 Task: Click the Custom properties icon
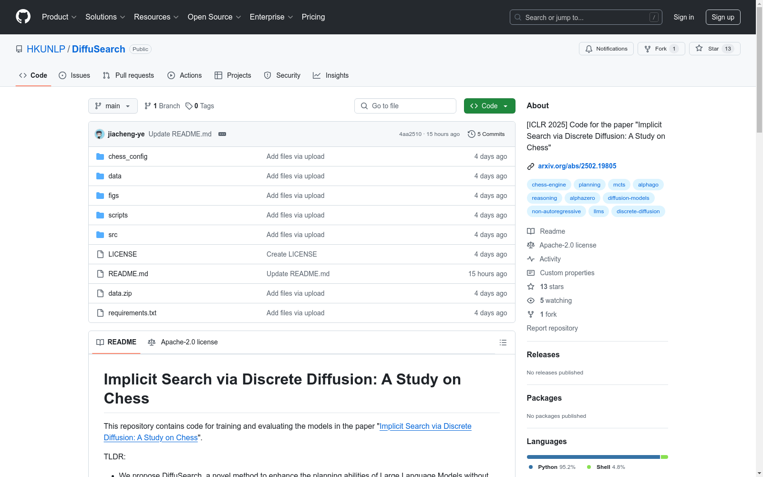pos(531,273)
